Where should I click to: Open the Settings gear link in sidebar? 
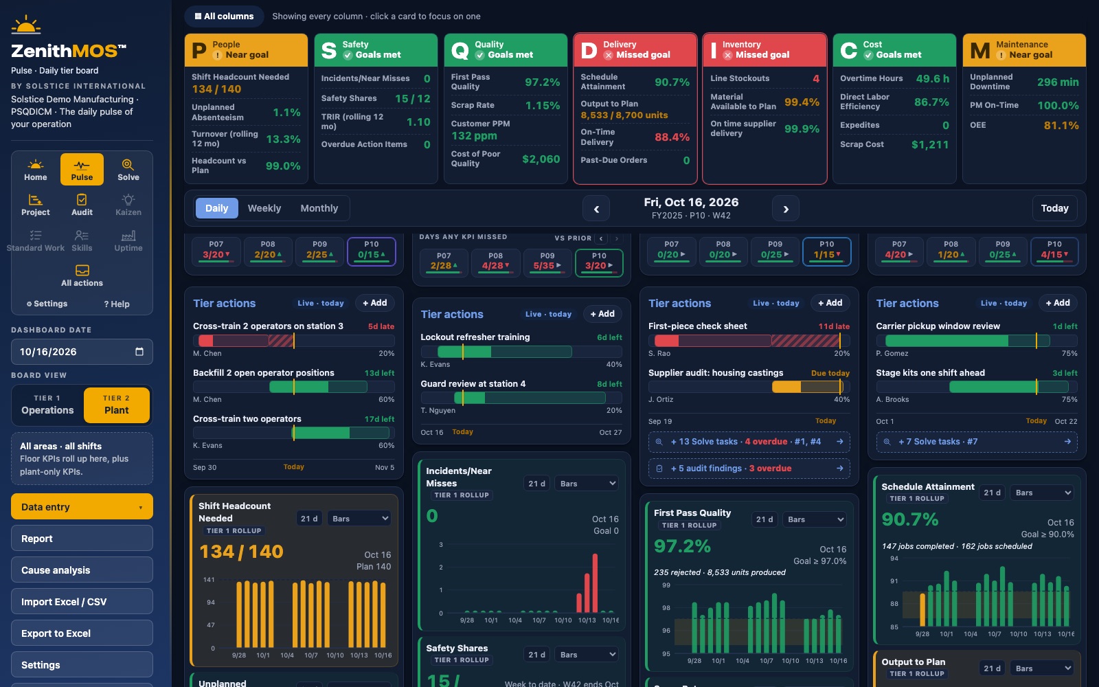coord(47,304)
